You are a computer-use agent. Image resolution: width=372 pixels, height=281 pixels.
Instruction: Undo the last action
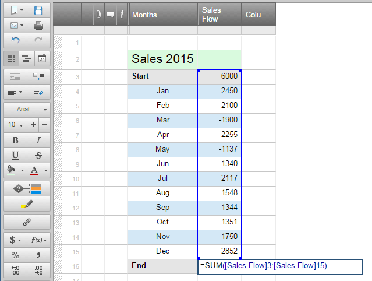[15, 40]
